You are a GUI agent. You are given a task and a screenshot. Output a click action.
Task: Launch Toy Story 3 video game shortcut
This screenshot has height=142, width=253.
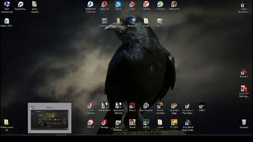[188, 108]
